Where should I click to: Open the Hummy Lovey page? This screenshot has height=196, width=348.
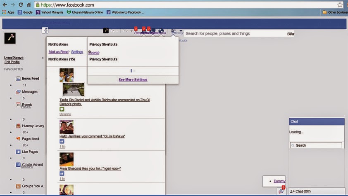33,126
